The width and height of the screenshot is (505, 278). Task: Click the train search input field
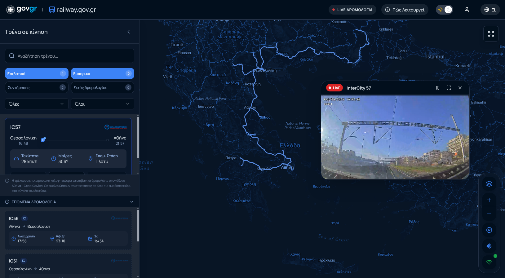click(69, 56)
